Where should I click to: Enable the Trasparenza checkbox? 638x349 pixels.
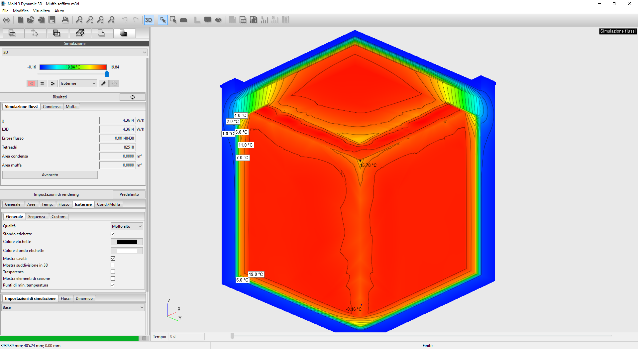113,272
